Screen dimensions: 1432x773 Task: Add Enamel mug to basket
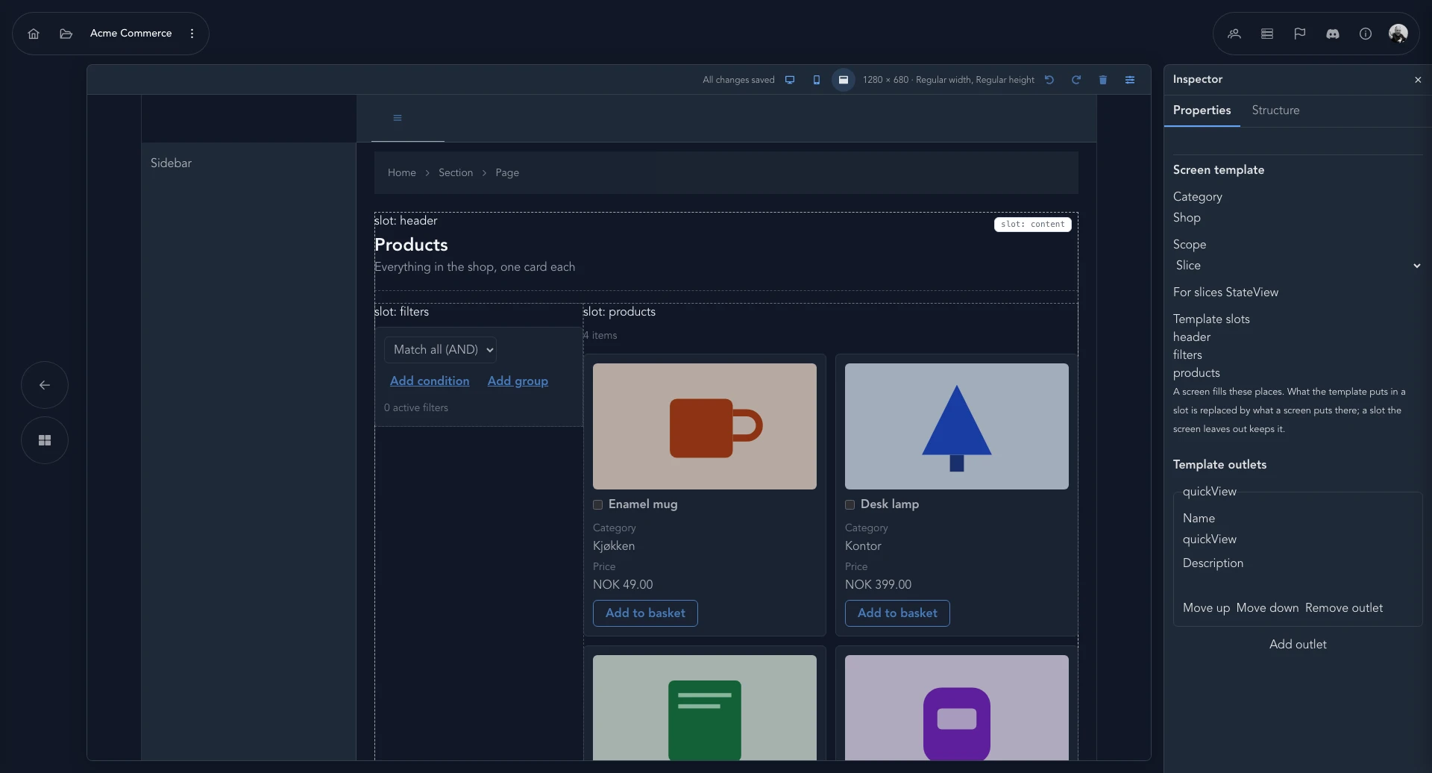[645, 613]
